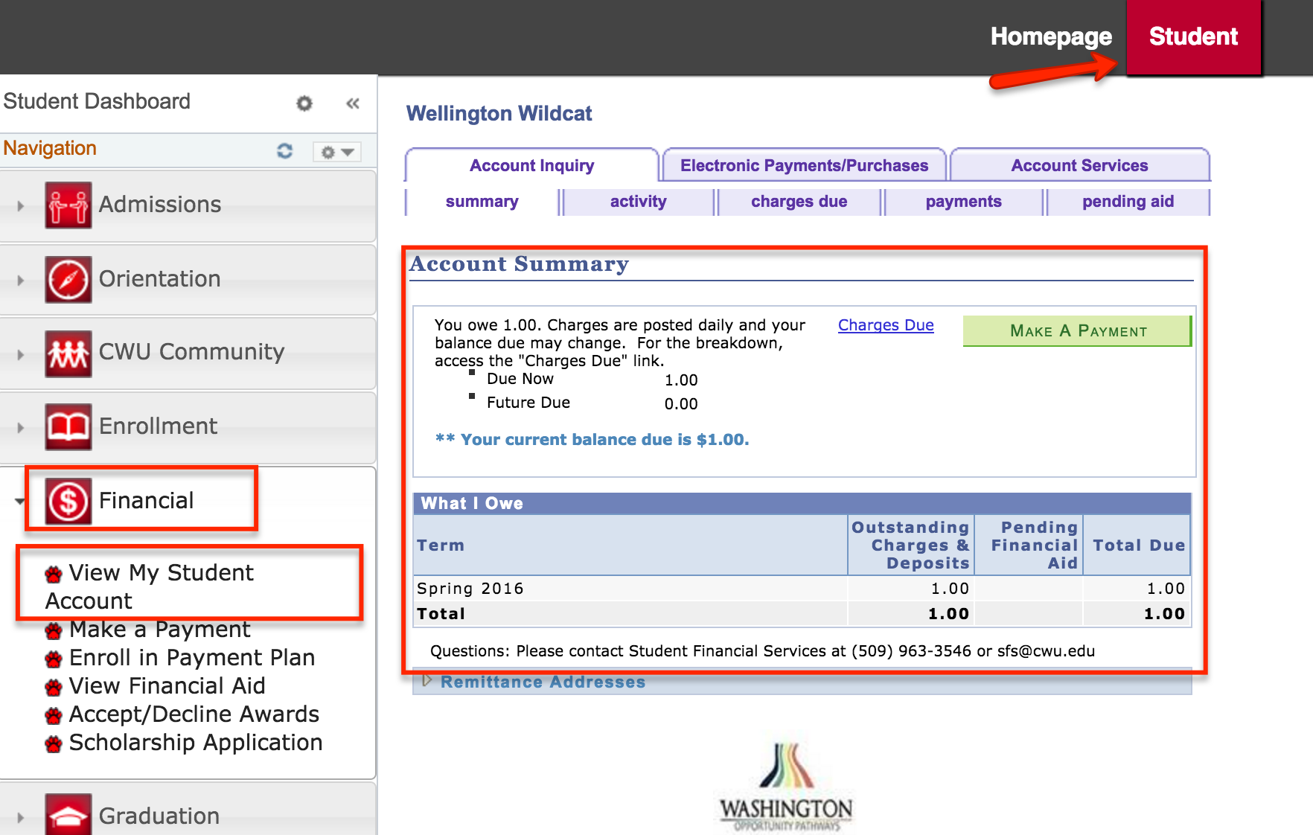
Task: Click paw icon beside Scholarship Application
Action: (x=54, y=744)
